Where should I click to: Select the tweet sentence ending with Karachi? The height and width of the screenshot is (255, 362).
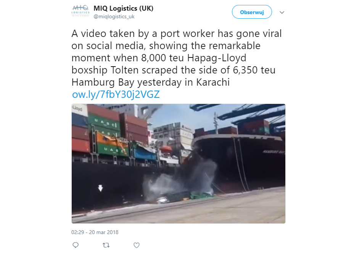177,58
